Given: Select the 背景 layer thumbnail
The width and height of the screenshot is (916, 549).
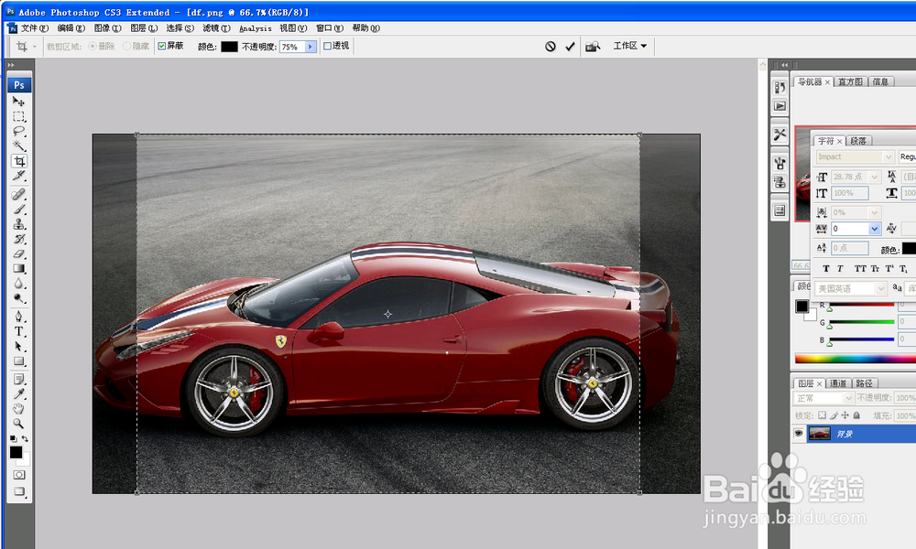Looking at the screenshot, I should coord(819,433).
